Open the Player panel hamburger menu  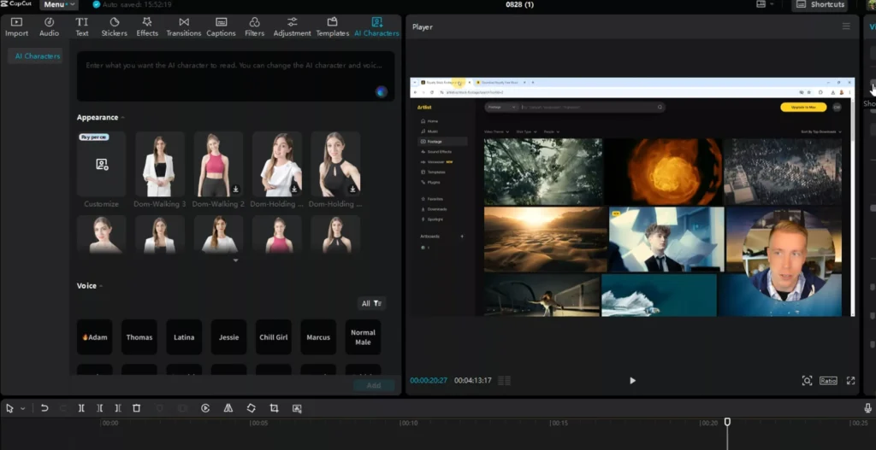(x=846, y=26)
